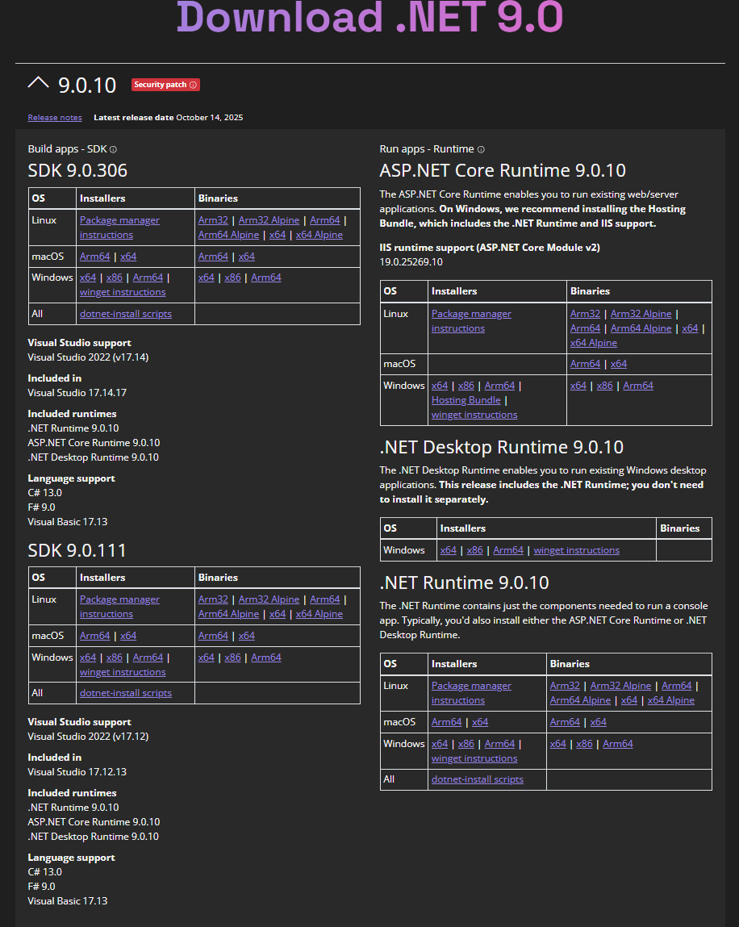Open dotnet-install scripts in .NET Runtime table
The width and height of the screenshot is (739, 927).
tap(477, 779)
